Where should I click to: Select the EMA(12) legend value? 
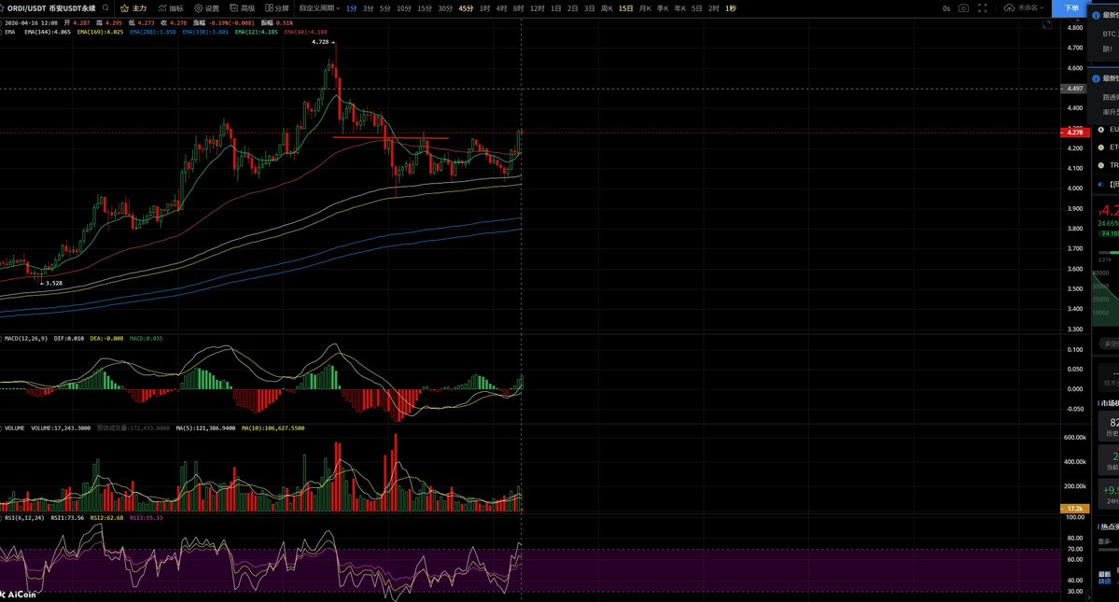point(257,32)
